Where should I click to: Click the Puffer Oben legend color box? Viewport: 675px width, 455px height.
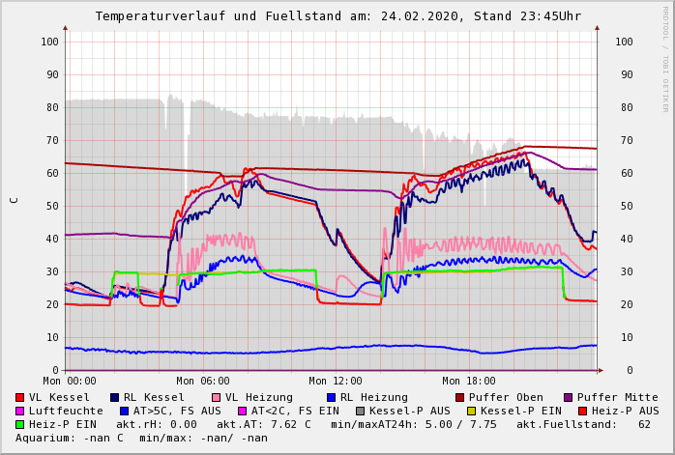click(x=459, y=397)
